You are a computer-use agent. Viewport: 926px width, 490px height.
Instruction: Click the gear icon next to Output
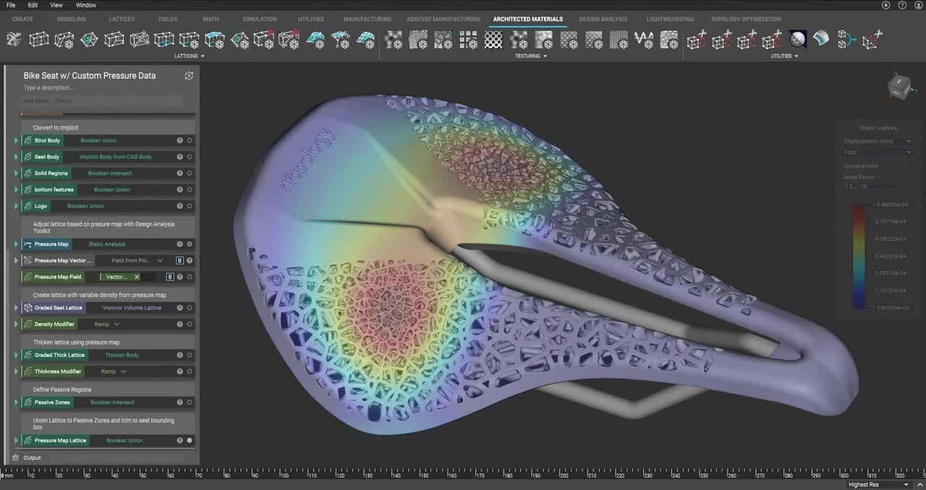click(x=15, y=457)
